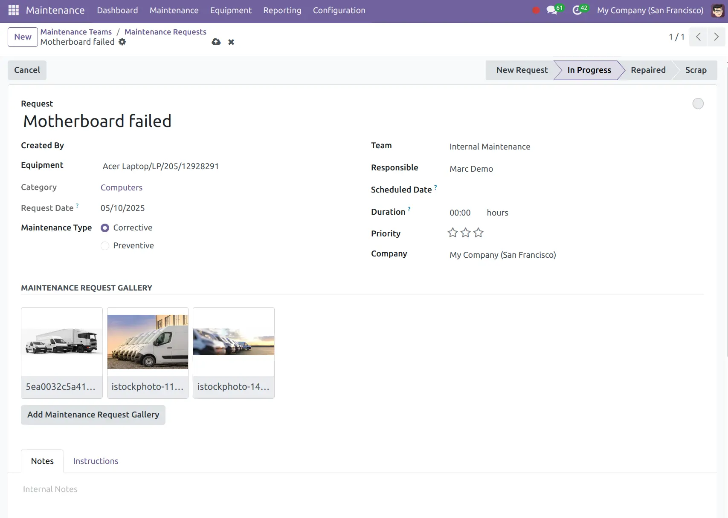728x518 pixels.
Task: Click Add Maintenance Request Gallery button
Action: click(93, 414)
